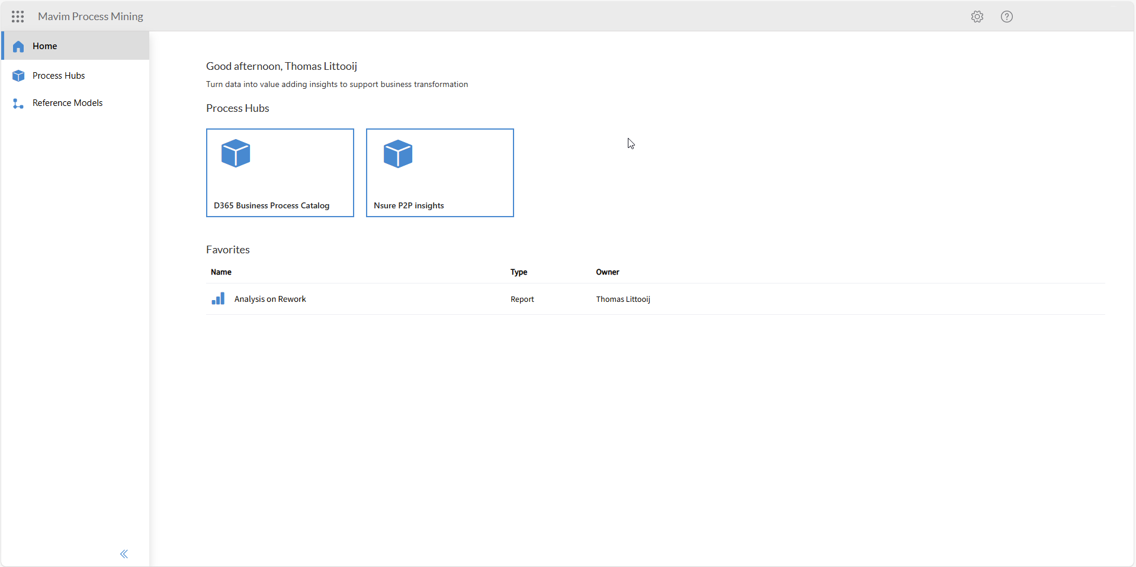
Task: Navigate to Reference Models in the sidebar
Action: point(68,103)
